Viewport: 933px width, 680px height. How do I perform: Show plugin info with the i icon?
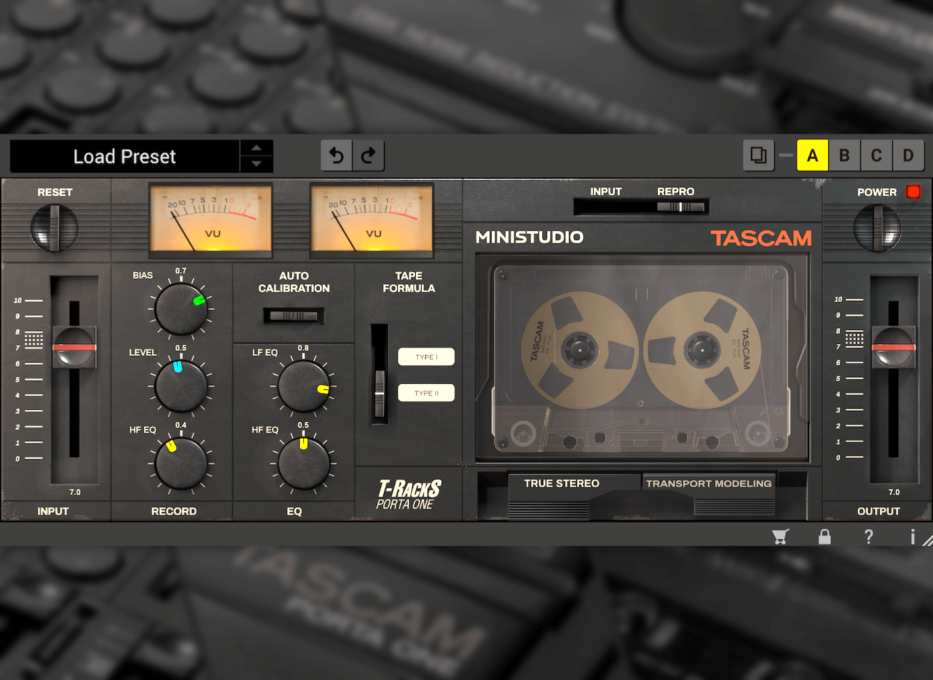[912, 537]
